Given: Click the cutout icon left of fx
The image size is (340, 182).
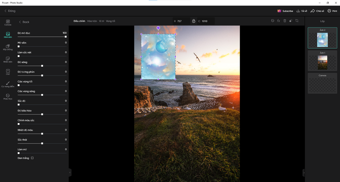Looking at the screenshot, I should [273, 21].
